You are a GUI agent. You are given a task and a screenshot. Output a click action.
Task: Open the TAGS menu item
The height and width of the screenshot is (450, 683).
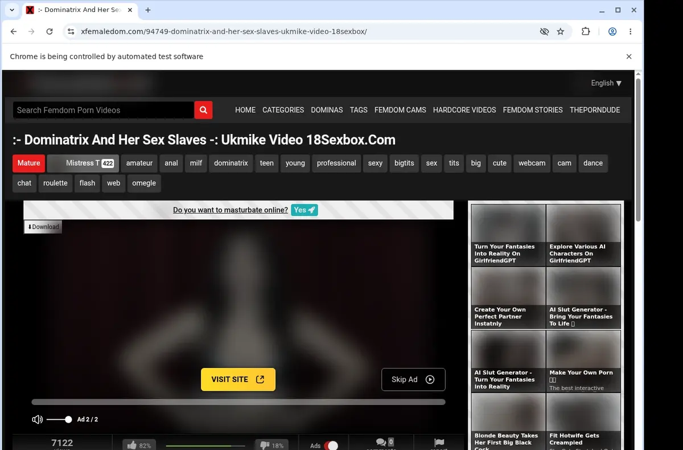pyautogui.click(x=359, y=110)
